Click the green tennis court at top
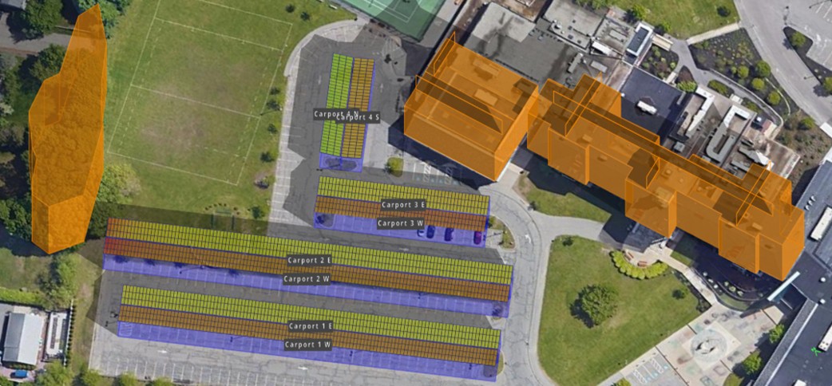This screenshot has height=386, width=832. 395,12
